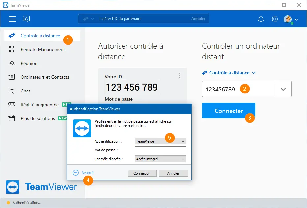Open the three-dot menu beside Votre ID
Image resolution: width=307 pixels, height=208 pixels.
(179, 76)
